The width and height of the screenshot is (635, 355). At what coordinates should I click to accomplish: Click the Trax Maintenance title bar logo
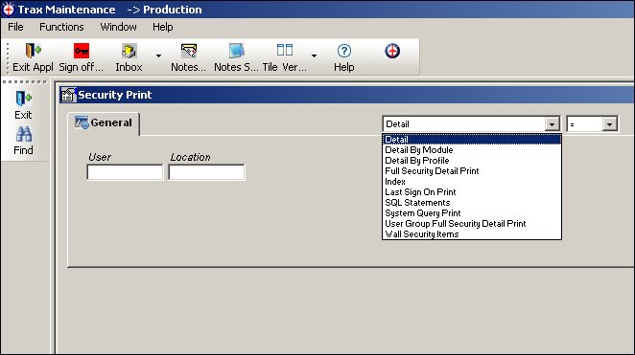click(x=9, y=10)
